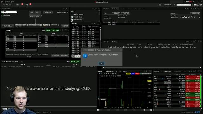Click the blue Buy button on chart
The height and width of the screenshot is (114, 203).
(133, 73)
